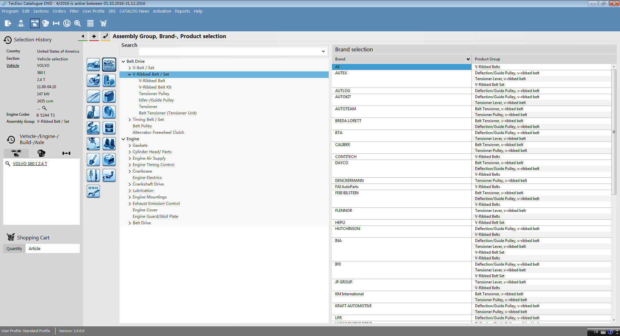Open the Reports menu
Screen dimensions: 620x336
(x=182, y=11)
